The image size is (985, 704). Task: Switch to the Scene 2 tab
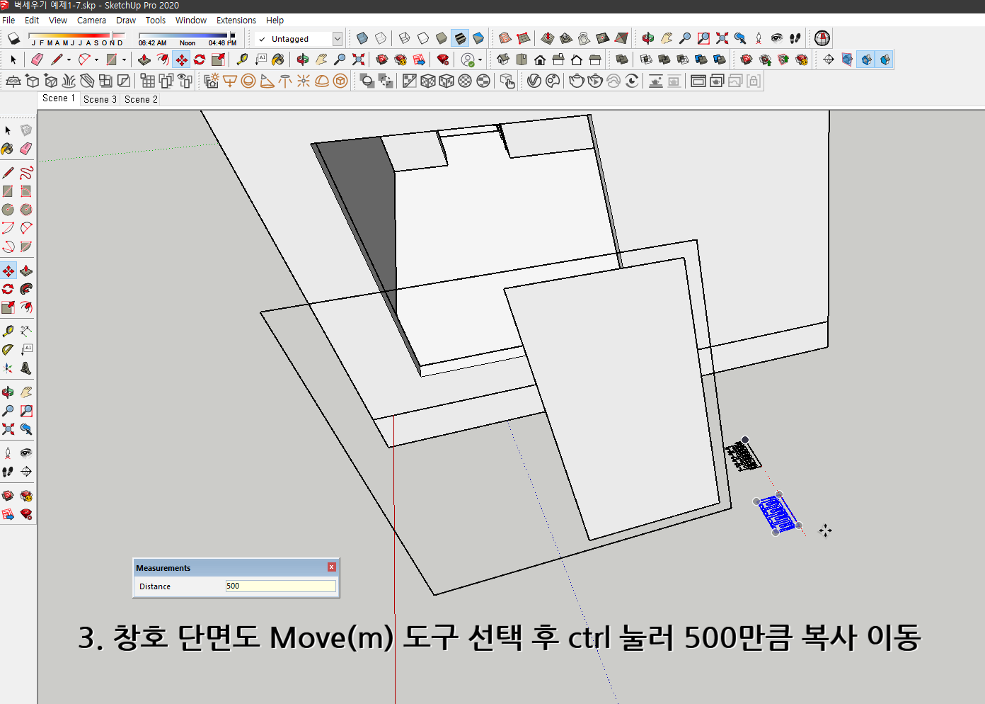click(139, 99)
